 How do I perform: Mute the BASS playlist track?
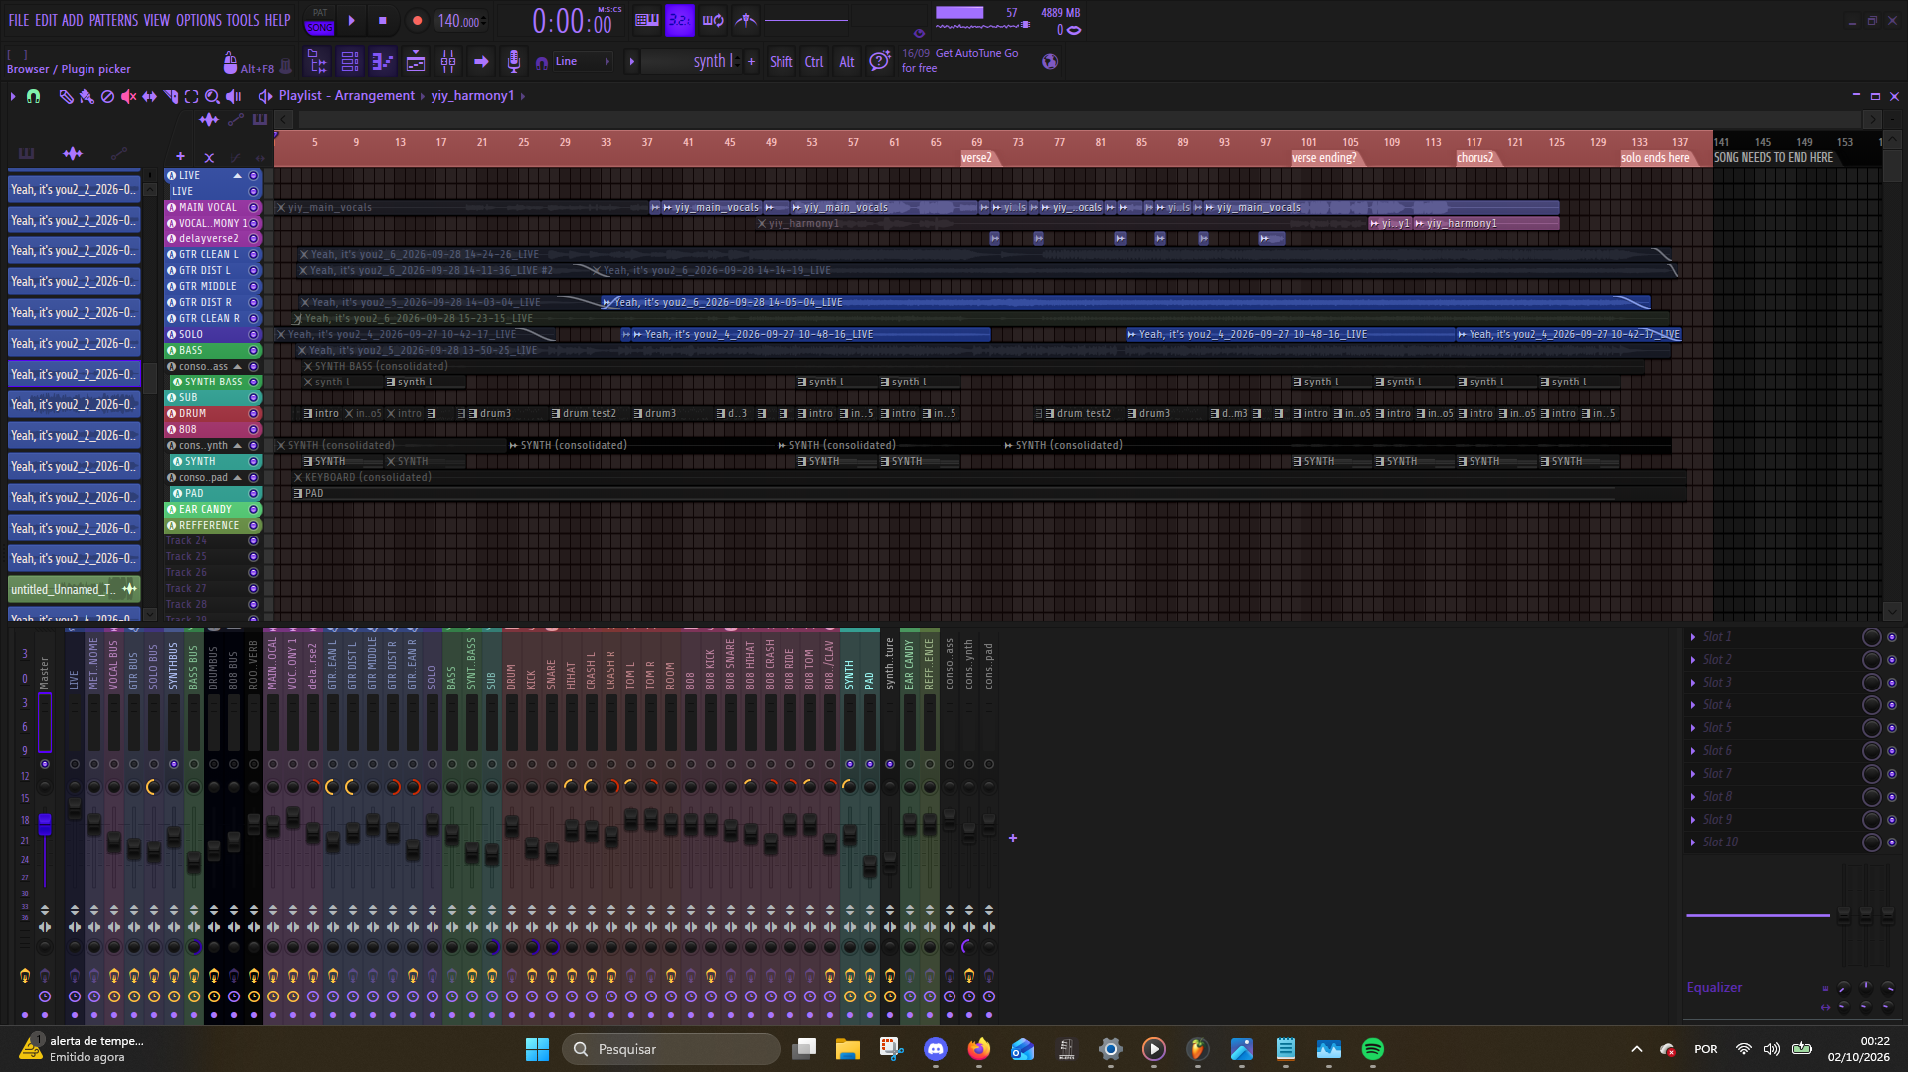coord(253,350)
